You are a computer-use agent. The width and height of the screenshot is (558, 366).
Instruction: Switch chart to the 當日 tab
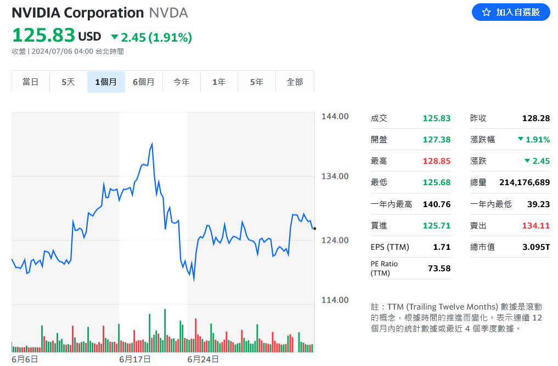click(31, 82)
